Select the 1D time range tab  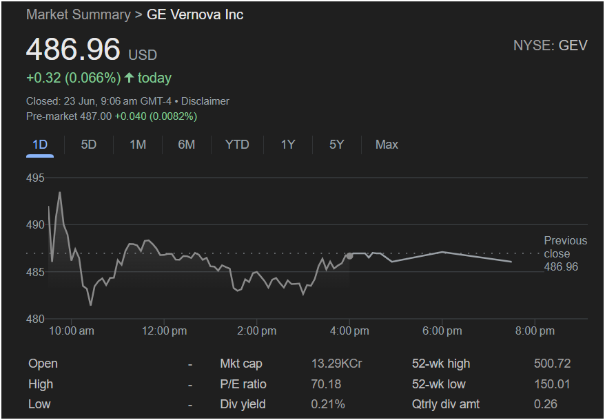point(40,145)
